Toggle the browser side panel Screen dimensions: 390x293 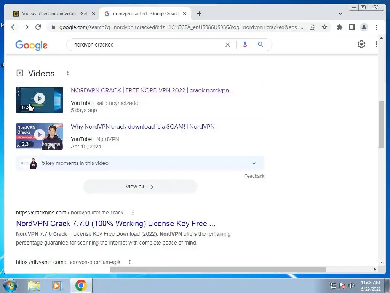[352, 27]
